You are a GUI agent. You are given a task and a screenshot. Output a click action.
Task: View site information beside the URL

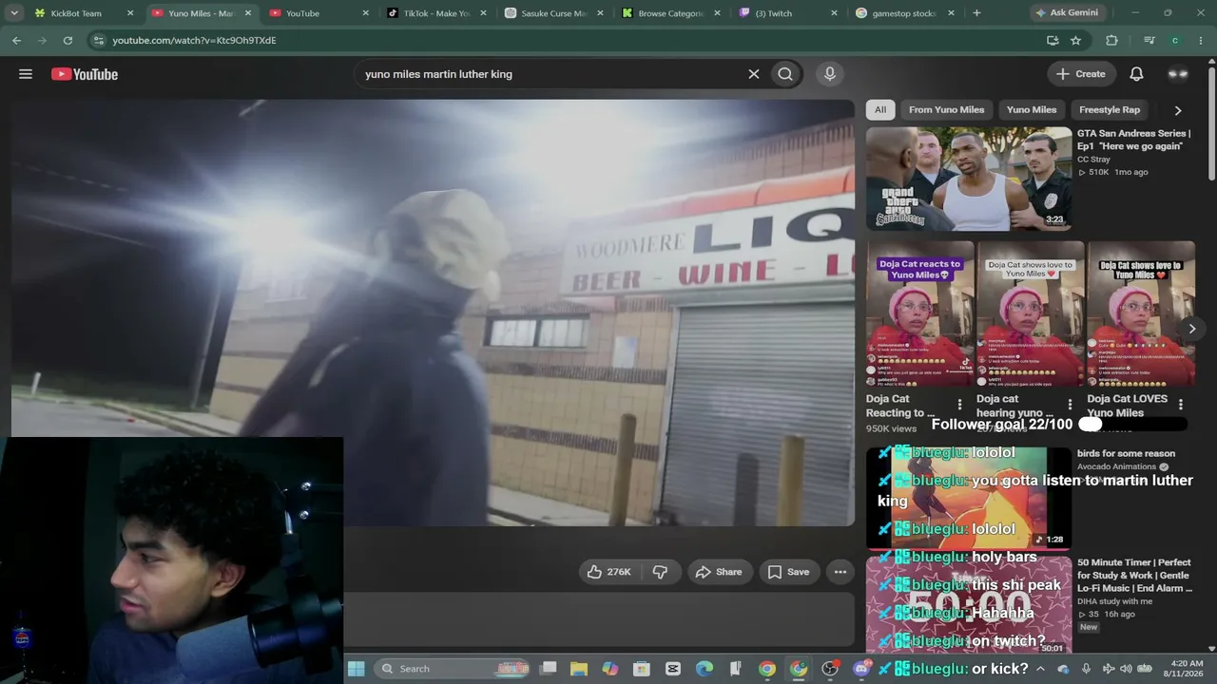(98, 41)
